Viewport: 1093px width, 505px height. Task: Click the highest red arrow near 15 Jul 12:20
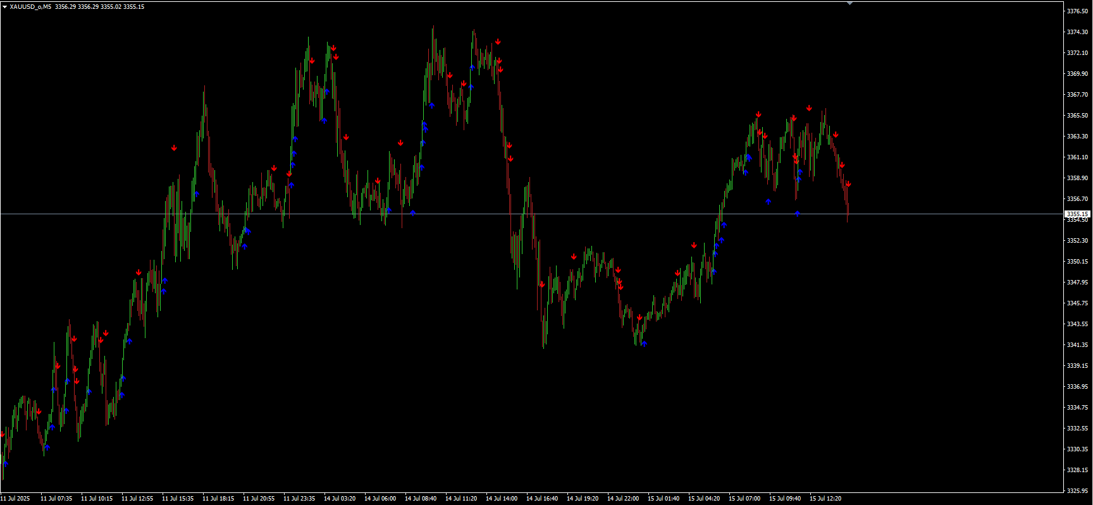(x=809, y=108)
